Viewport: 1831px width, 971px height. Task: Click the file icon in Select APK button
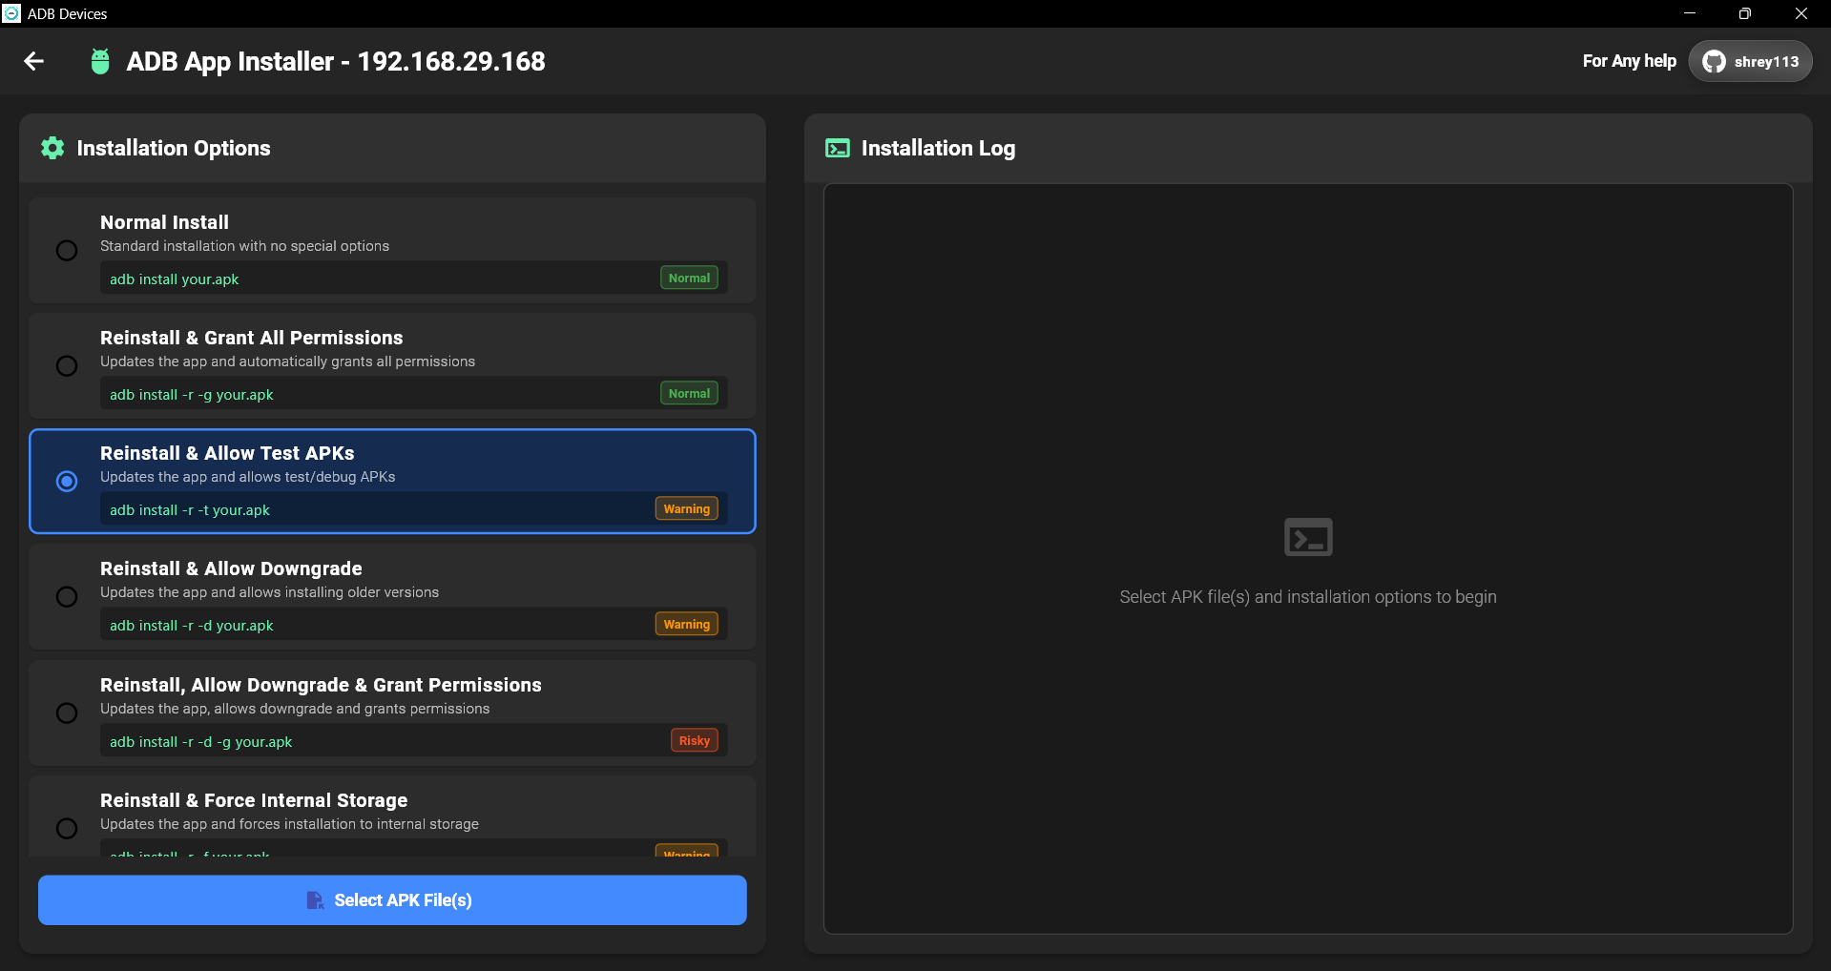point(315,899)
